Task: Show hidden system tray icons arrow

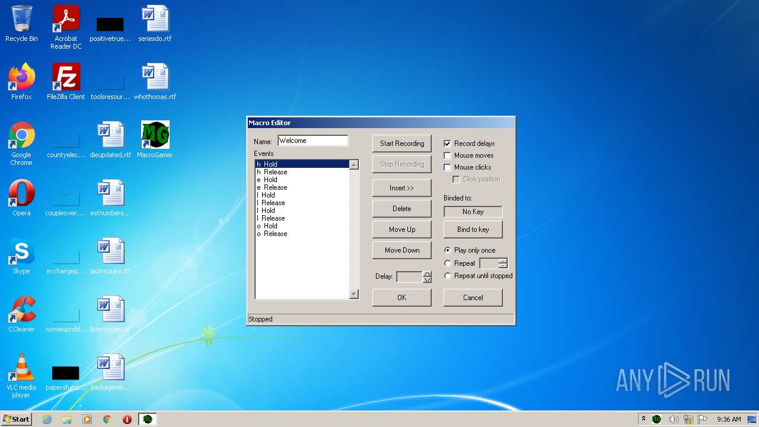Action: pos(643,419)
